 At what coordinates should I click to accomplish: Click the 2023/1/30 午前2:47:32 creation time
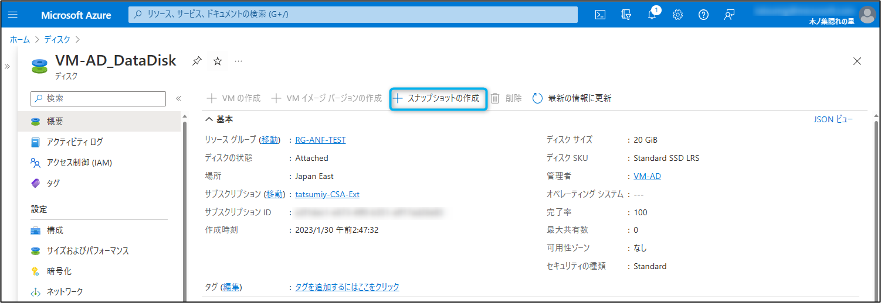coord(337,230)
